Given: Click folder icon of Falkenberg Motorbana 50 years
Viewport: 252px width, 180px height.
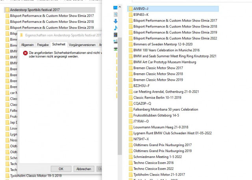Looking at the screenshot, I should pos(130,109).
